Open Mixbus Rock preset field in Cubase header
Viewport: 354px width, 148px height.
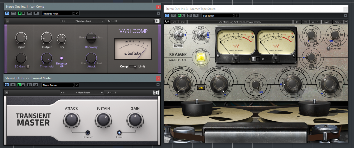(58, 13)
